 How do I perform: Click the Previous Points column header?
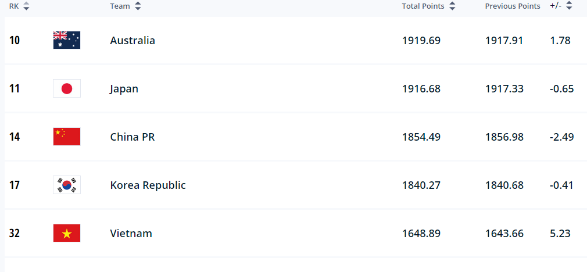pyautogui.click(x=513, y=6)
